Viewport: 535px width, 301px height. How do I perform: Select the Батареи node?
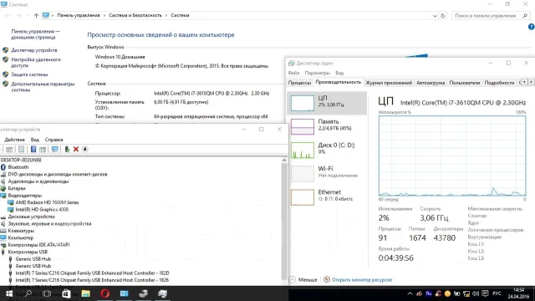click(17, 188)
